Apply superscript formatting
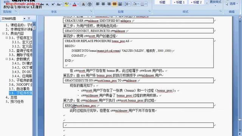This screenshot has width=242, height=136. tap(53, 4)
